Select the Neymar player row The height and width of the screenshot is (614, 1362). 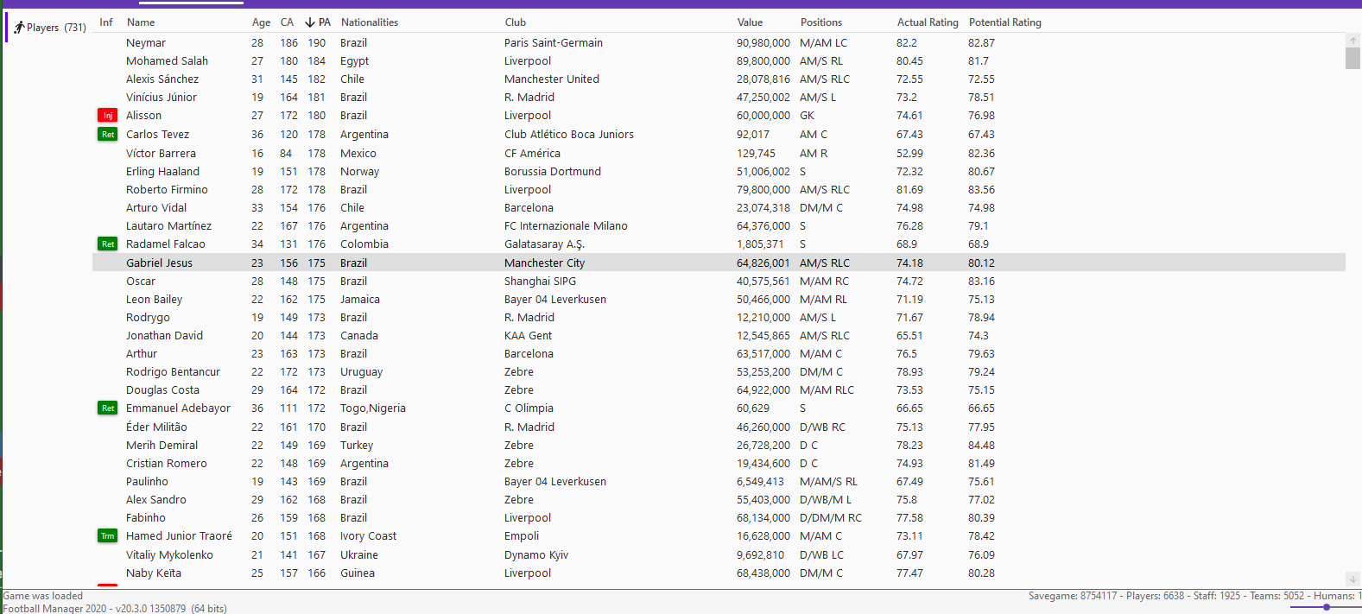(x=719, y=43)
